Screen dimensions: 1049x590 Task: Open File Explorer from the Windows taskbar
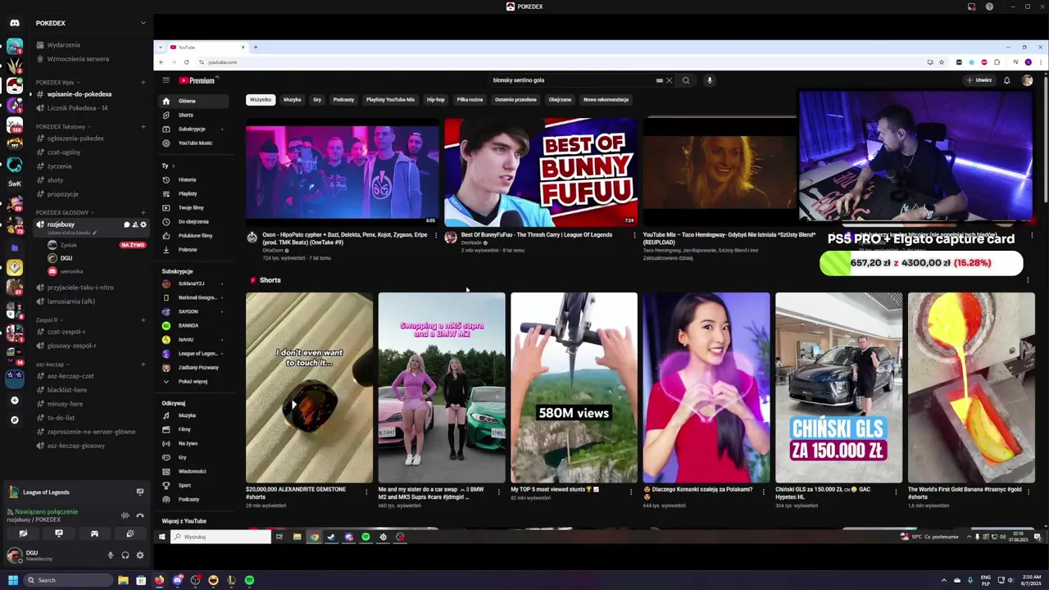coord(123,580)
